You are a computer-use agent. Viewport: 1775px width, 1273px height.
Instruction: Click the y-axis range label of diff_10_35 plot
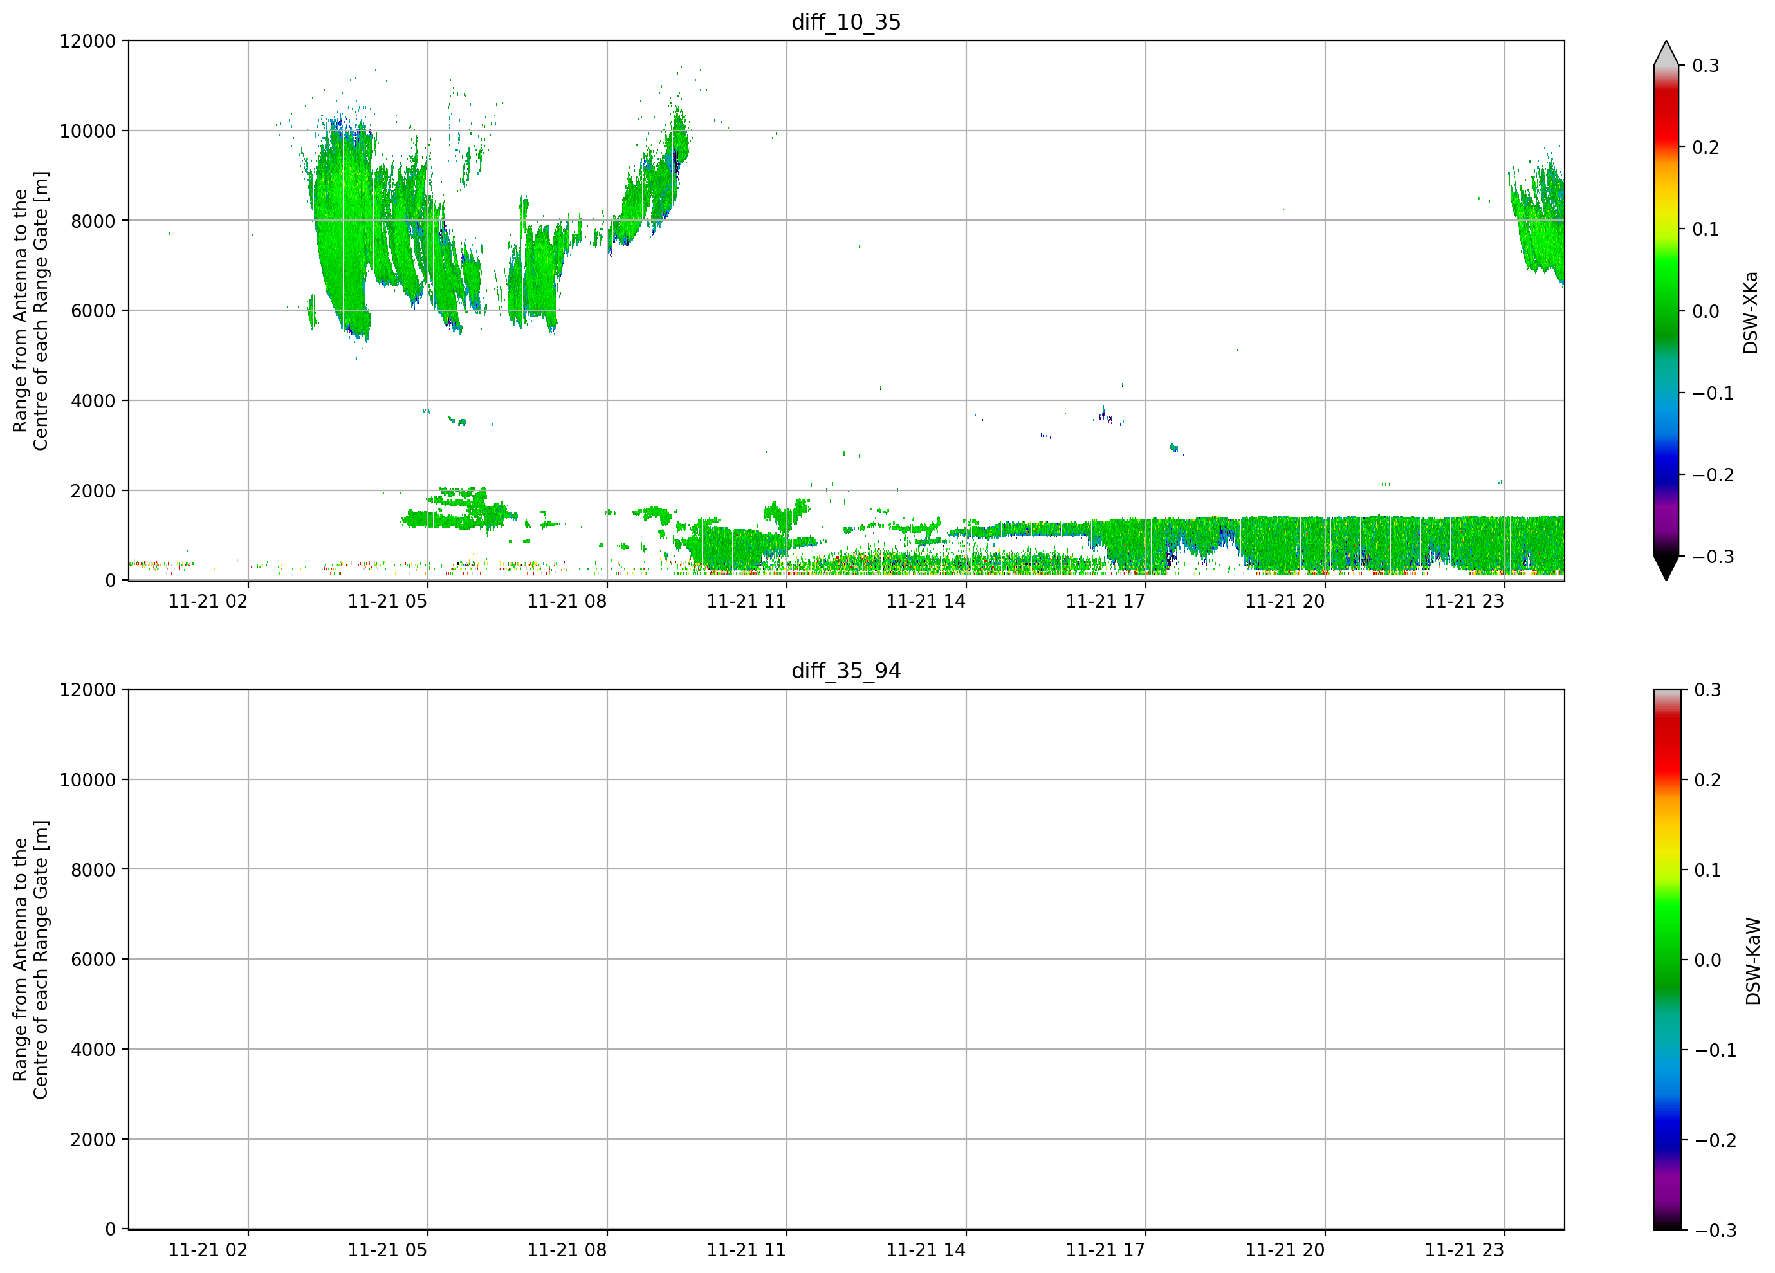tap(30, 311)
